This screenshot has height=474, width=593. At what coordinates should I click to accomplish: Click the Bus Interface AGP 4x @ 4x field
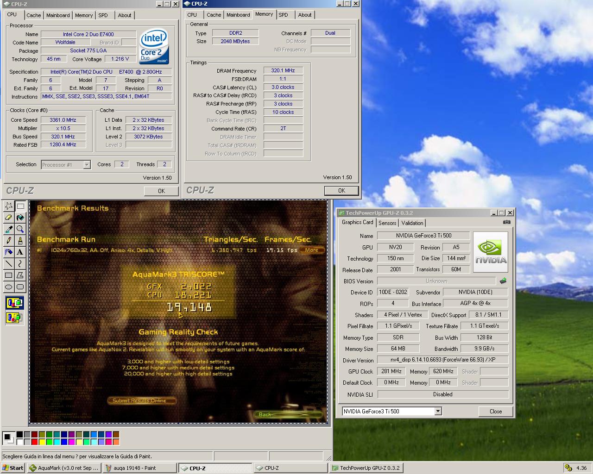pos(476,304)
